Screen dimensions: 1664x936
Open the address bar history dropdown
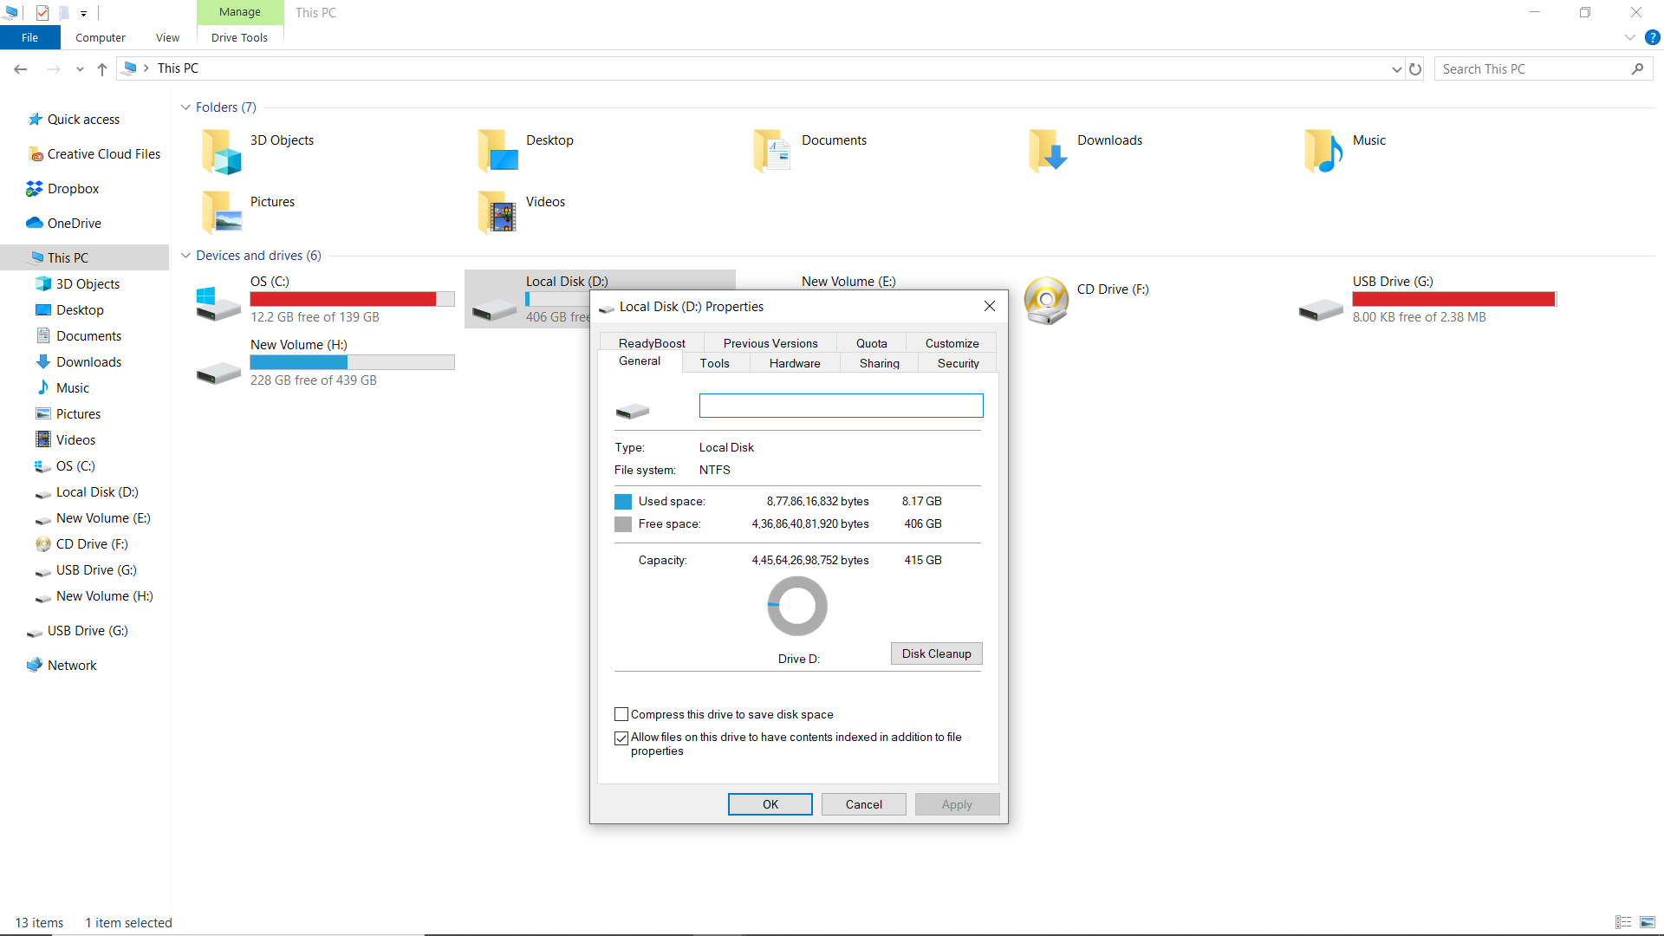point(1396,69)
